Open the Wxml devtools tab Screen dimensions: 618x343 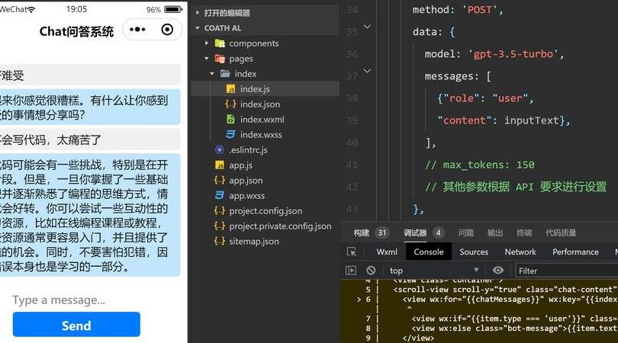387,252
